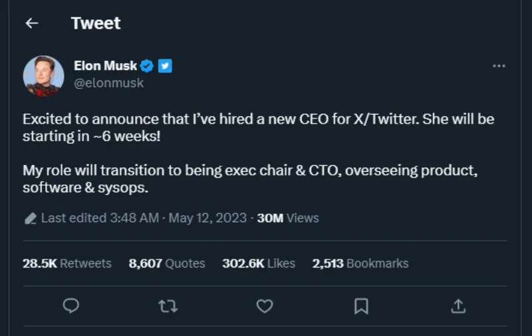Like the tweet with the heart icon

pos(265,305)
